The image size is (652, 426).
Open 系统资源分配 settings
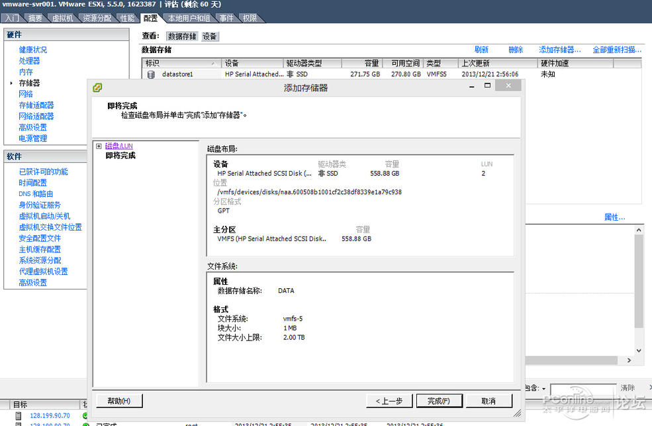[40, 260]
